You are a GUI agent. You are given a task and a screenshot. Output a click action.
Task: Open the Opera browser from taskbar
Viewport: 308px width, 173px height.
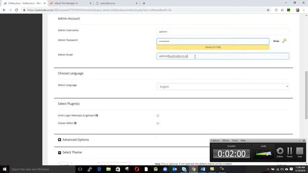click(137, 169)
